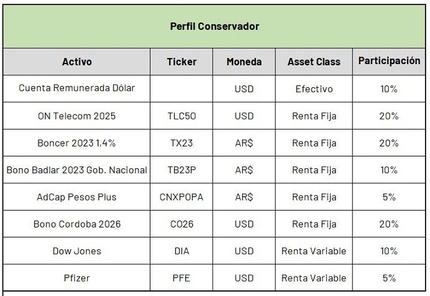Select the Cuenta Remunerada Dólar cell
430x296 pixels.
click(77, 88)
